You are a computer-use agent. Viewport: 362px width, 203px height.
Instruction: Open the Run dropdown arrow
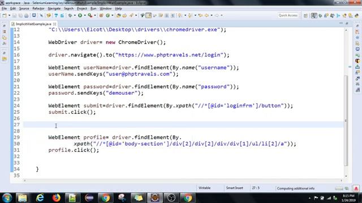[85, 15]
